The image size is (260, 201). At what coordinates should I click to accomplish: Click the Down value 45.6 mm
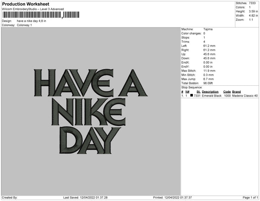(x=209, y=58)
